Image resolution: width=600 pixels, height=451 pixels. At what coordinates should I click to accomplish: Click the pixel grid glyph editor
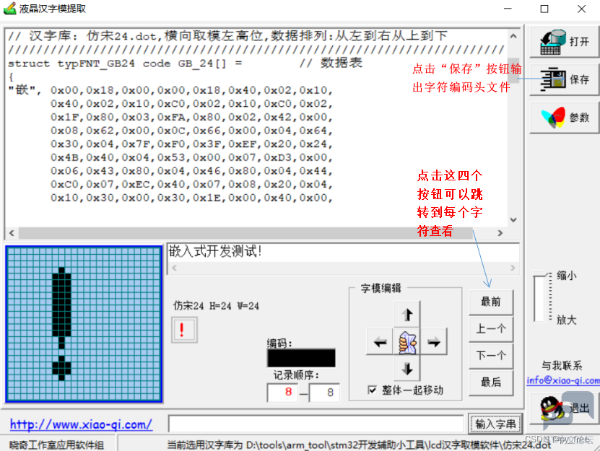click(84, 324)
